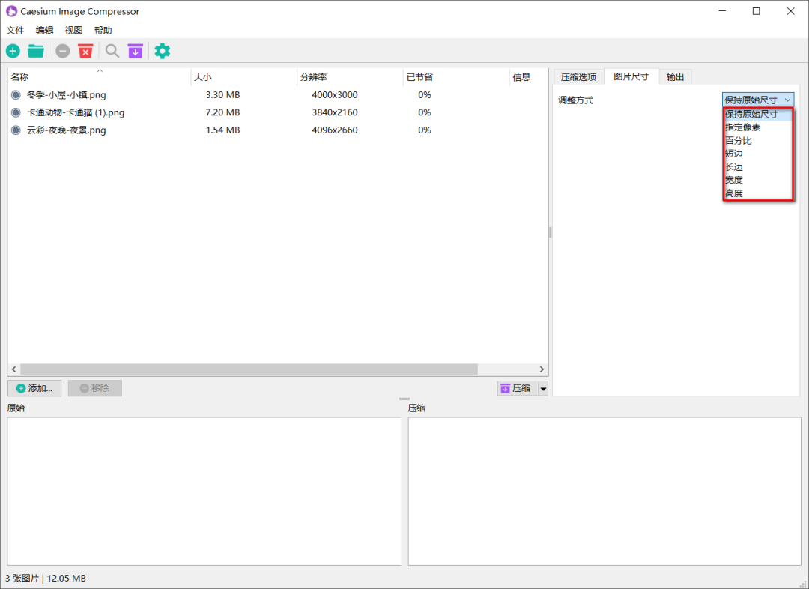Click the green add files toolbar icon

(x=13, y=51)
